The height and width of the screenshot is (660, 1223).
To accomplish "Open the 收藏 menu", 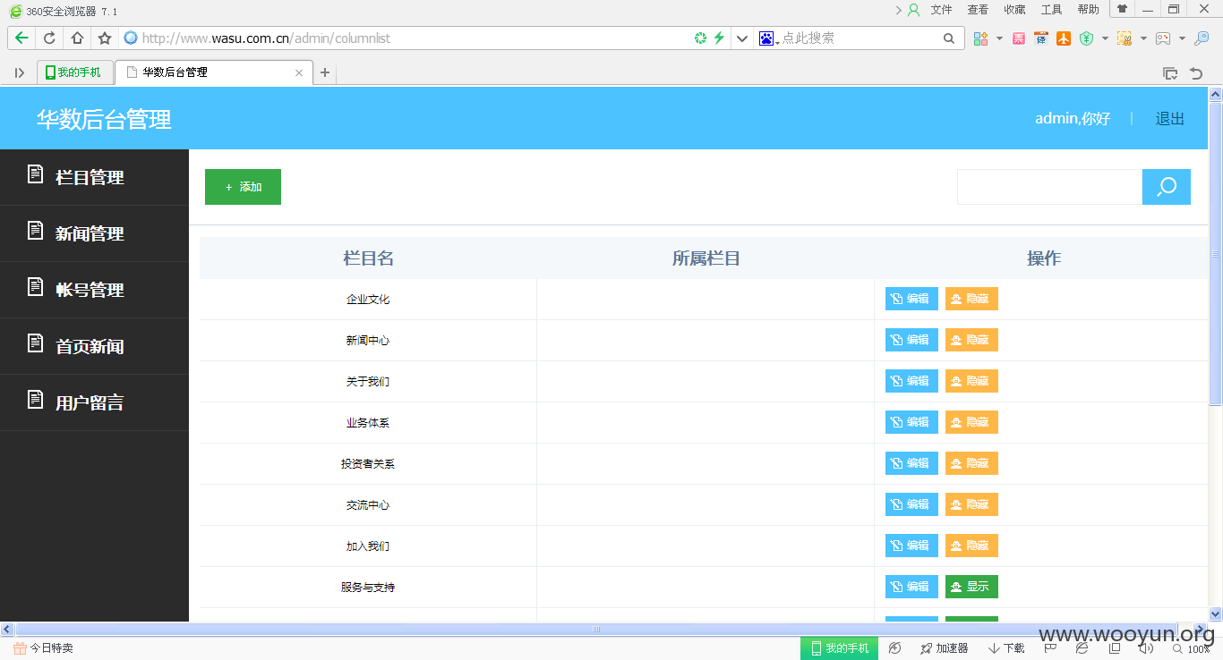I will click(1014, 10).
